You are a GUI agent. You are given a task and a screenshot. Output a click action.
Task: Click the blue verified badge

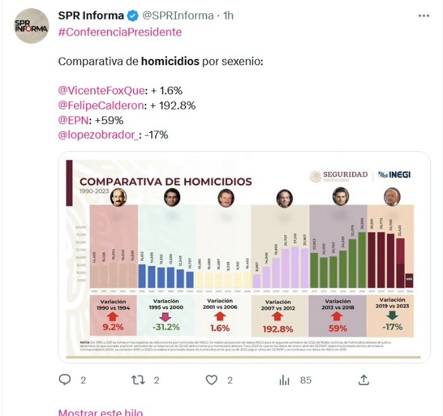point(131,16)
